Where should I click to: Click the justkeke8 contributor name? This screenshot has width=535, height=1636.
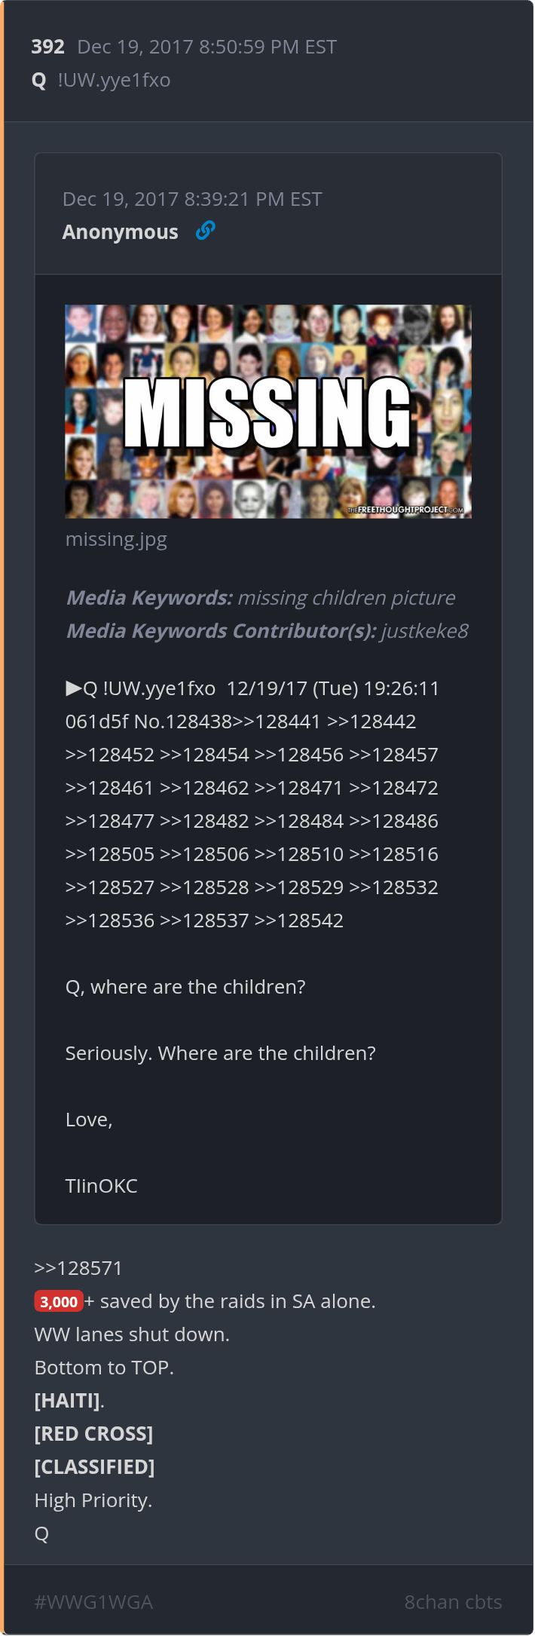tap(425, 631)
